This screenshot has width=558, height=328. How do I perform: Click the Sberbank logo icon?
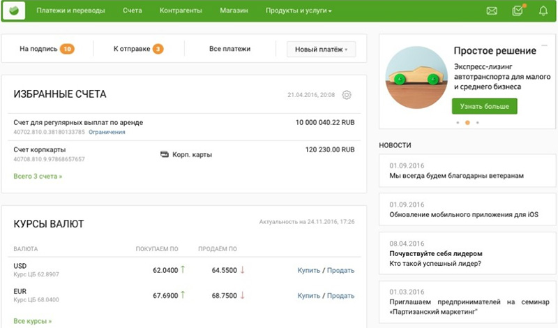tap(15, 10)
